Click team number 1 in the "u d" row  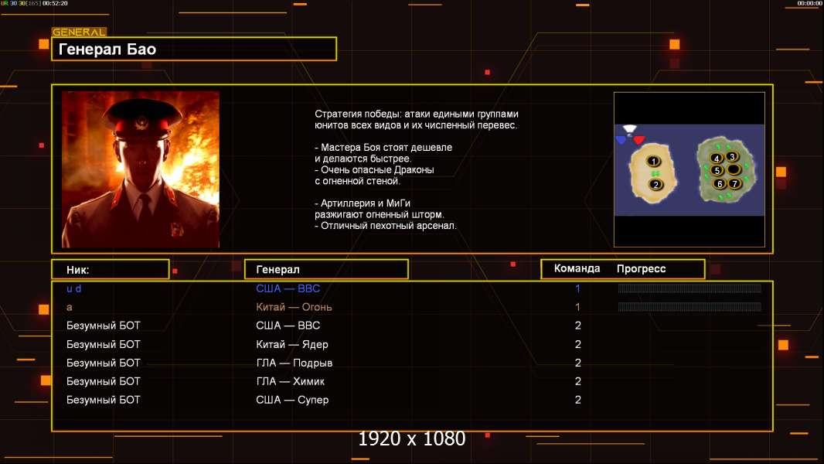pyautogui.click(x=577, y=288)
